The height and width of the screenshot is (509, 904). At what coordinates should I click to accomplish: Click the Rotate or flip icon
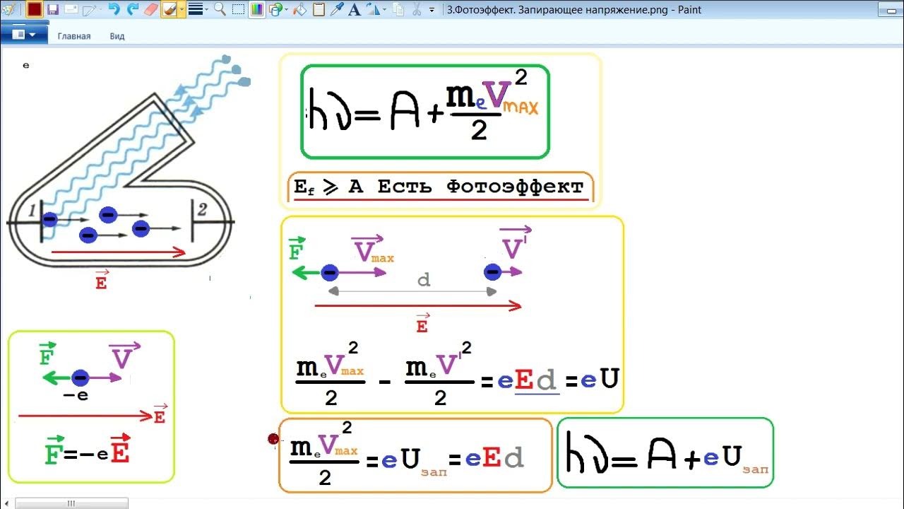coord(371,9)
